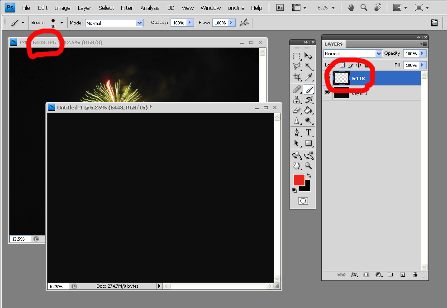
Task: Toggle the airbrush option in options bar
Action: tap(244, 23)
